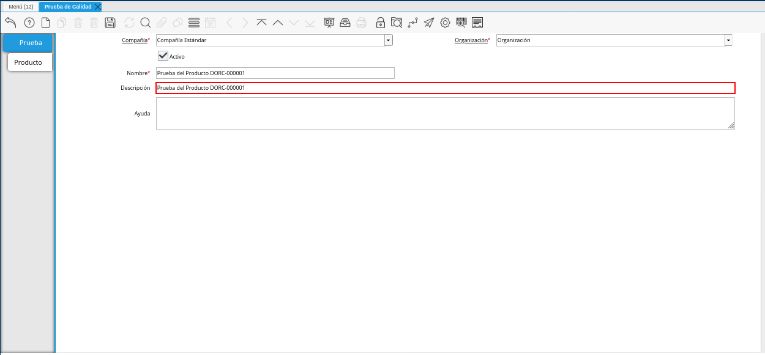The height and width of the screenshot is (355, 765).
Task: Click the Print printer icon
Action: (x=361, y=23)
